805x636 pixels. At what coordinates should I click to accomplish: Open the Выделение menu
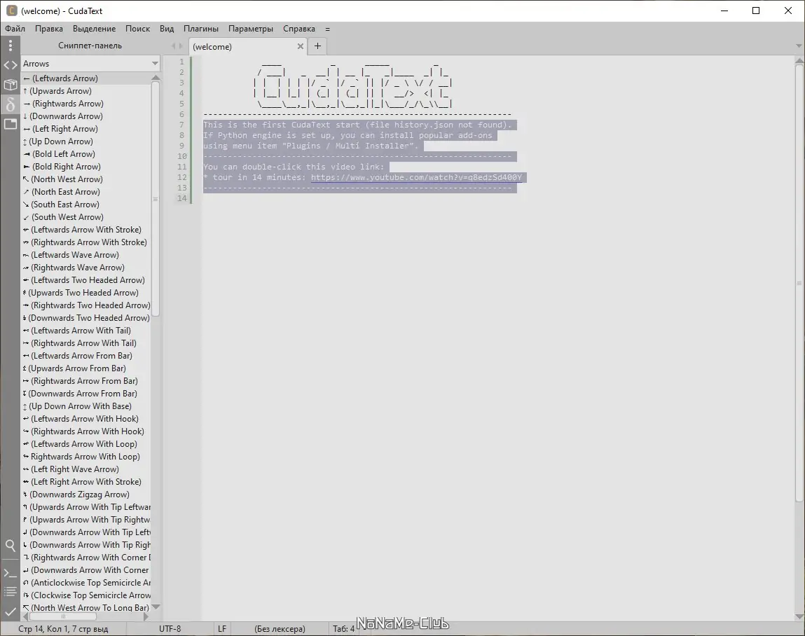tap(94, 29)
